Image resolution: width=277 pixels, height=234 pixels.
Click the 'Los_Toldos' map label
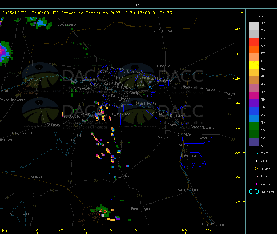(x=122, y=176)
